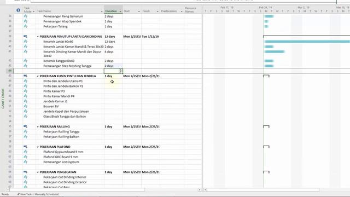Click task mode icon for Pekerjaan Railling Balkon

click(26, 136)
